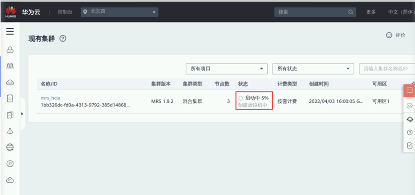The image size is (415, 195).
Task: Click the Huawei logo
Action: click(x=11, y=12)
